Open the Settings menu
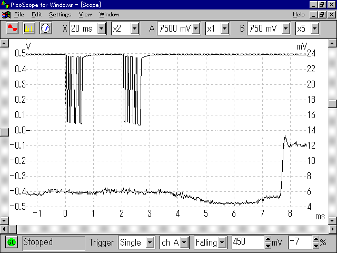This screenshot has height=253, width=337. point(60,15)
